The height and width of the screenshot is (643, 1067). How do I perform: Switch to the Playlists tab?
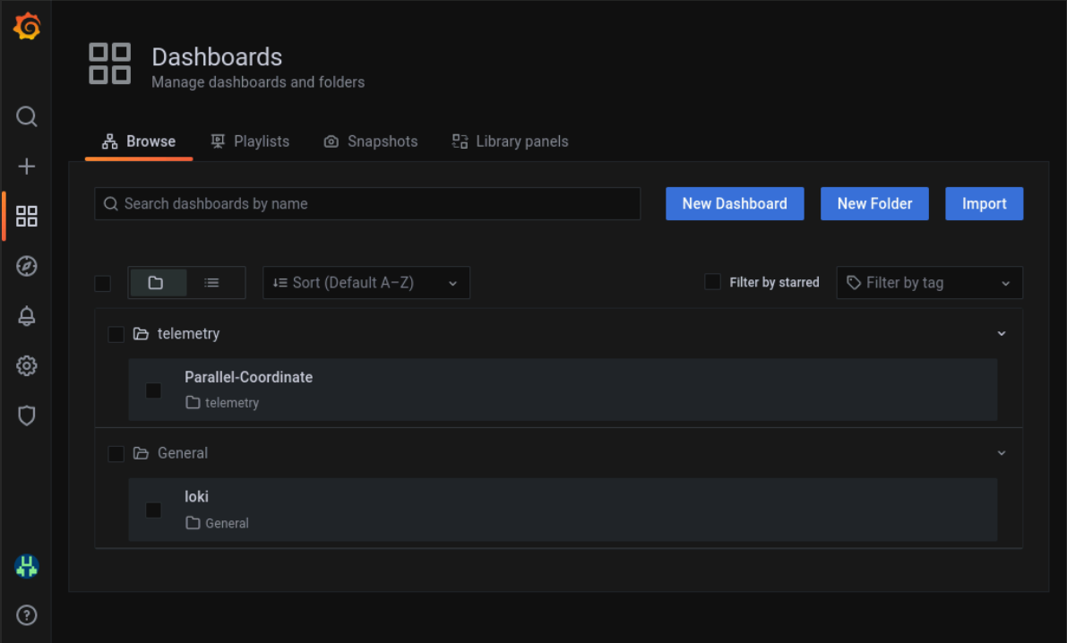(250, 141)
